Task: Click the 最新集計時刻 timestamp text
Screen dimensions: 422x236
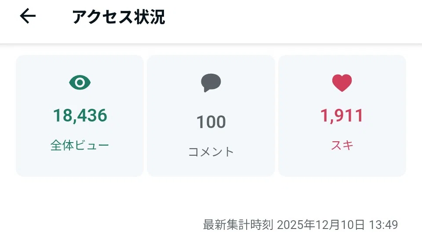Action: click(x=238, y=225)
